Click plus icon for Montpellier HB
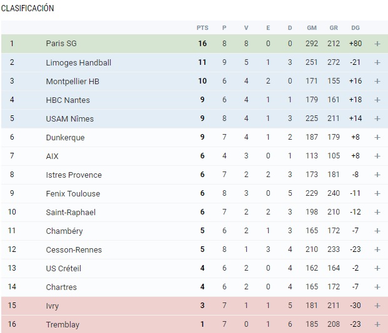The image size is (388, 333). tap(377, 81)
